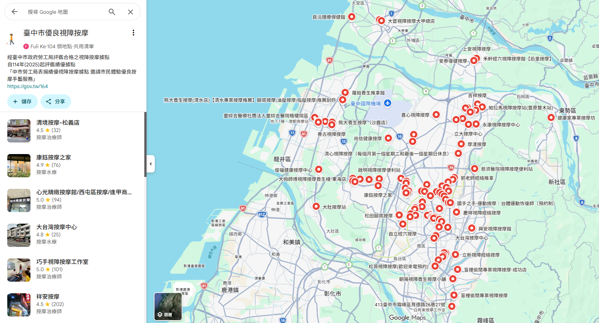Click 祥安按摩 thumbnail image
The height and width of the screenshot is (323, 599).
[x=19, y=305]
